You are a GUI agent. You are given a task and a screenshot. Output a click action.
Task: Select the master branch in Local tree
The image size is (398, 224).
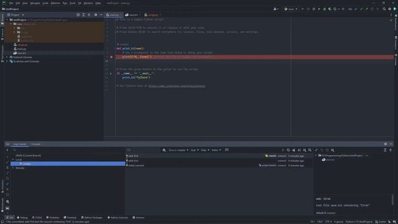pos(68,164)
